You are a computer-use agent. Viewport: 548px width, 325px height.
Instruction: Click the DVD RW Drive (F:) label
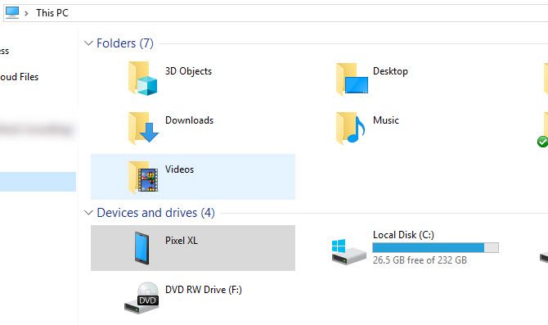point(204,290)
